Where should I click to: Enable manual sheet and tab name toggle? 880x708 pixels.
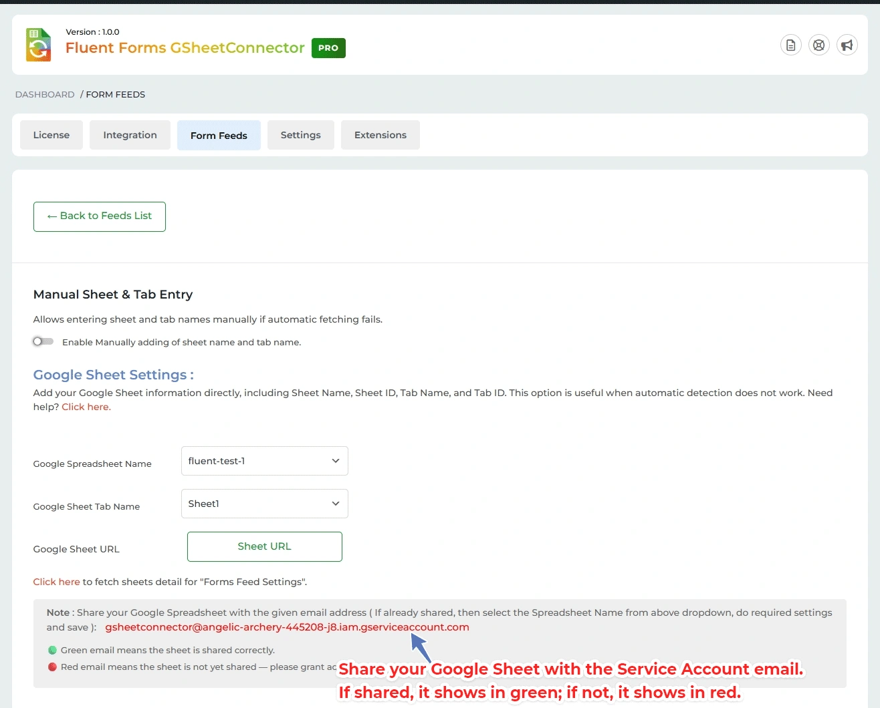[x=43, y=341]
